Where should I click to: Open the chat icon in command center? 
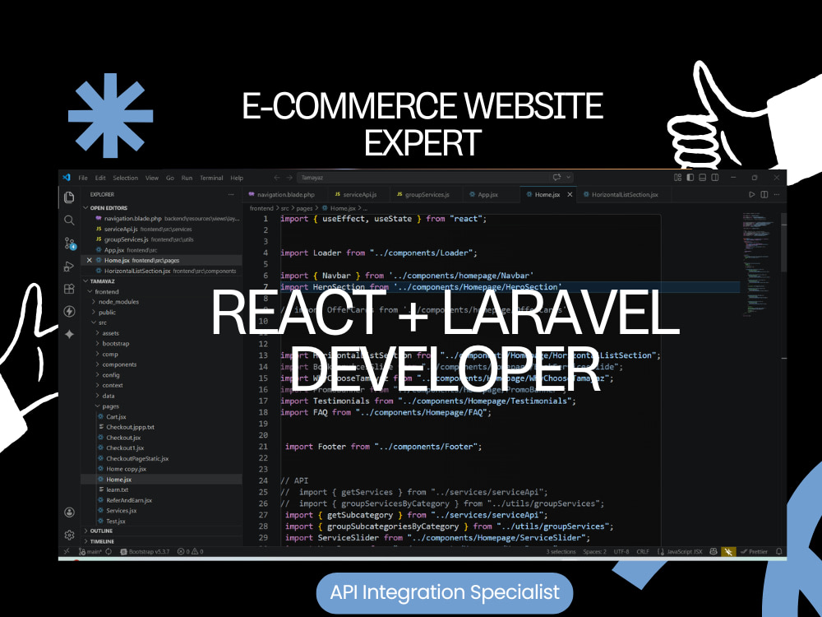click(556, 178)
